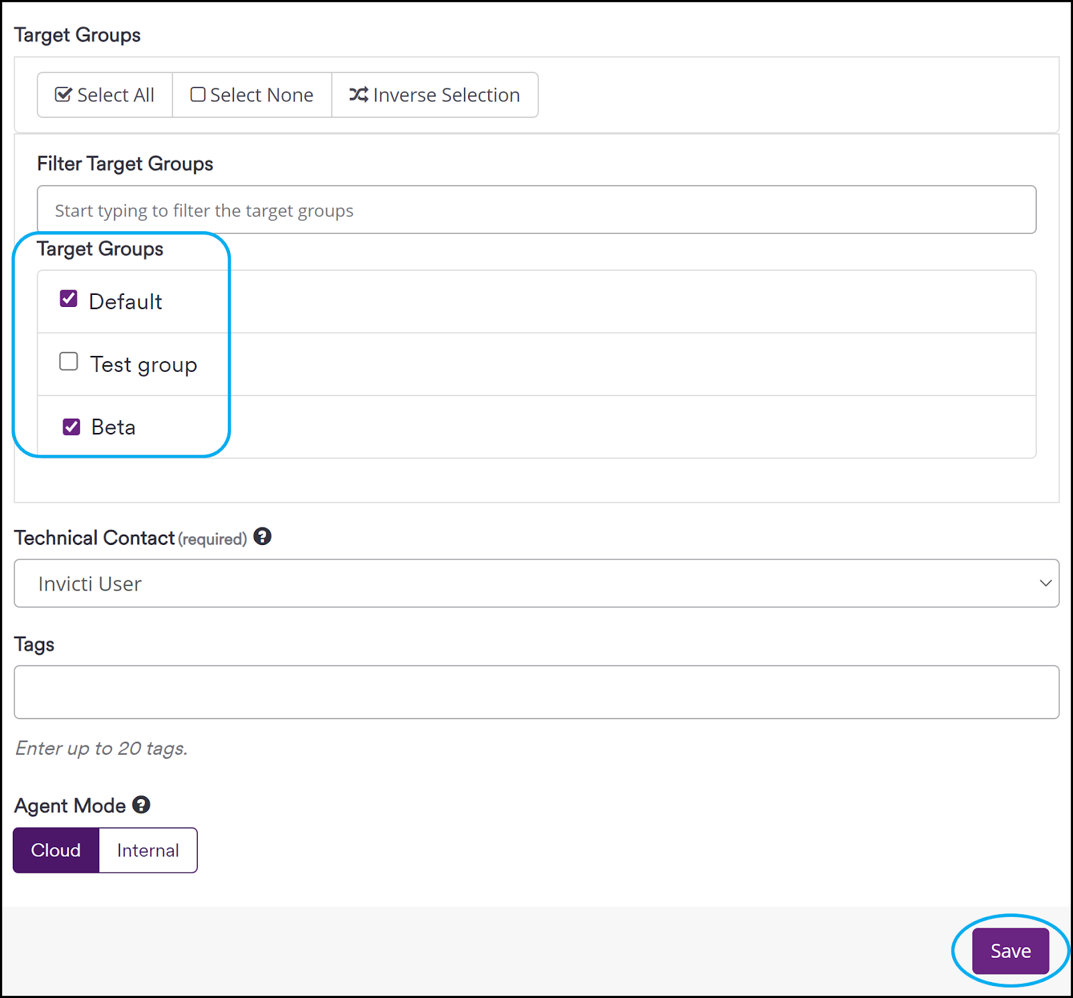The width and height of the screenshot is (1073, 998).
Task: Open the Technical Contact help tooltip
Action: point(263,536)
